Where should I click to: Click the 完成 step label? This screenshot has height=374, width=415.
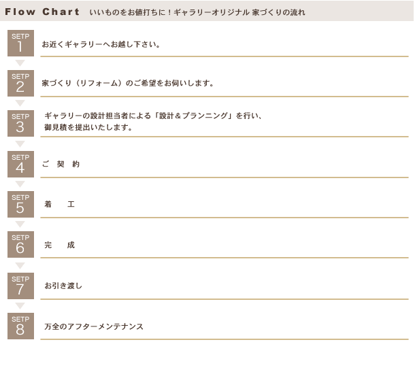click(x=60, y=245)
